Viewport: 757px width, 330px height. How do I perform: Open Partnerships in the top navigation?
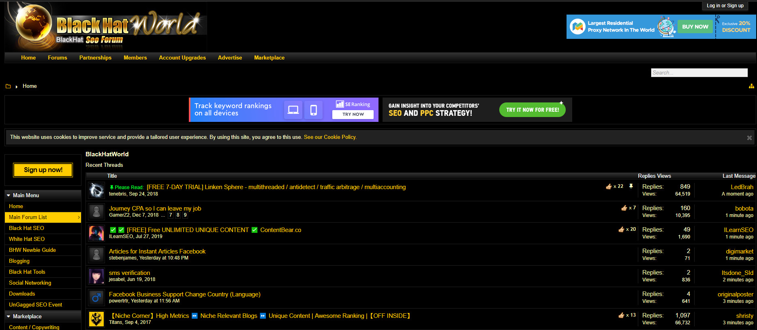tap(95, 57)
